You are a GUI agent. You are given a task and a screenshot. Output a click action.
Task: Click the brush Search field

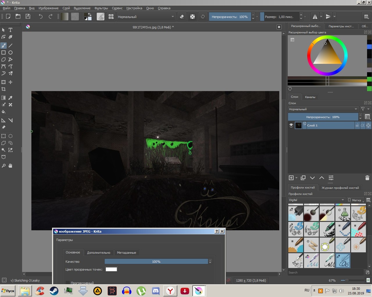tap(325, 272)
